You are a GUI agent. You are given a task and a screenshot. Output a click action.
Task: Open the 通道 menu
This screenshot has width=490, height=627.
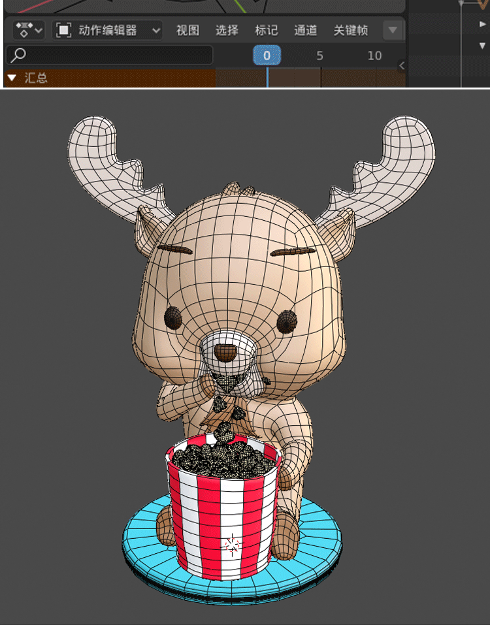pos(305,30)
